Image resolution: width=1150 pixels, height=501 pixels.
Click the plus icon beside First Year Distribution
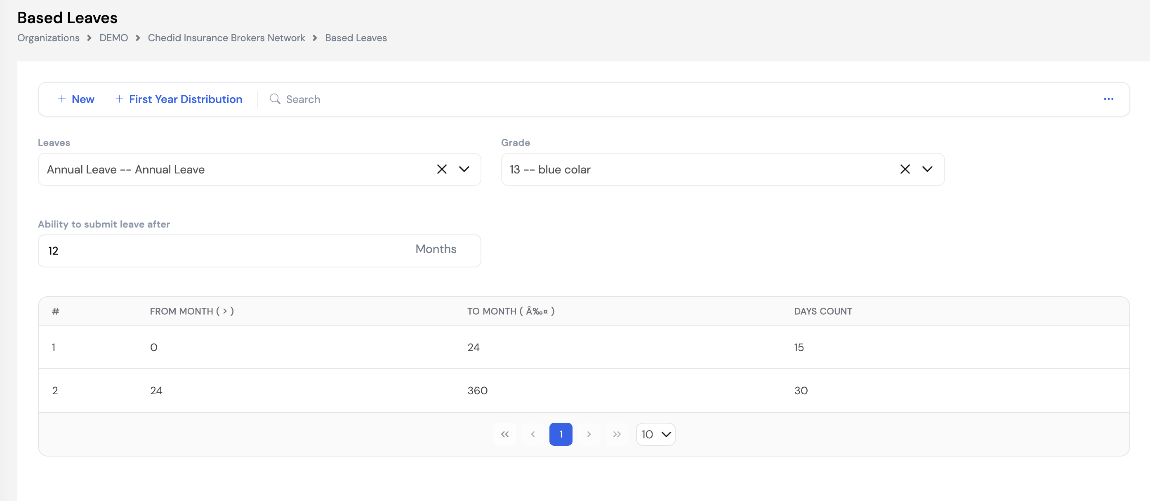[x=119, y=99]
